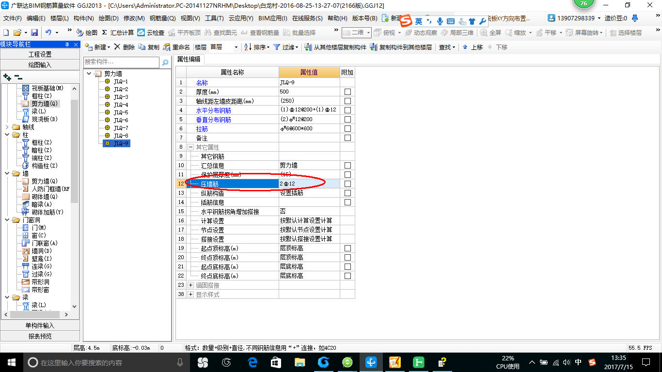Click the 工程设置 button
The image size is (662, 372).
(x=40, y=54)
